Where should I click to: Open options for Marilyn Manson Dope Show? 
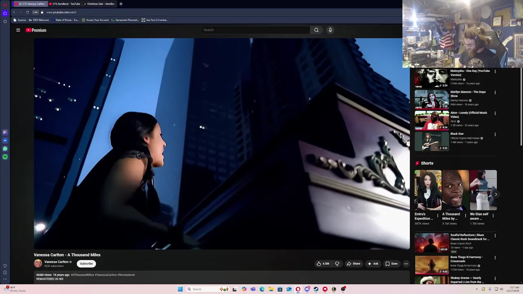(495, 92)
